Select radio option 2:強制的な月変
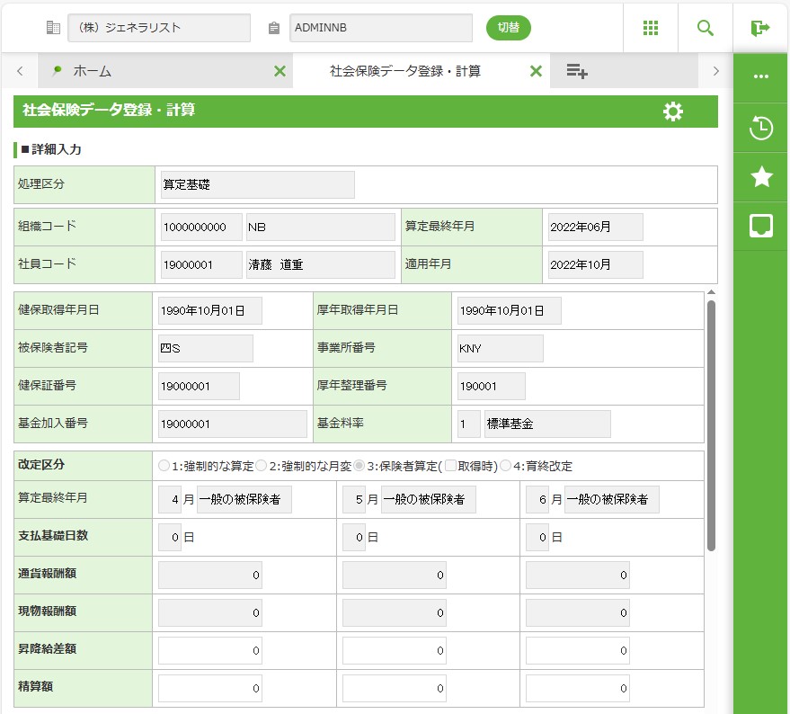Screen dimensions: 790x714 [x=262, y=466]
